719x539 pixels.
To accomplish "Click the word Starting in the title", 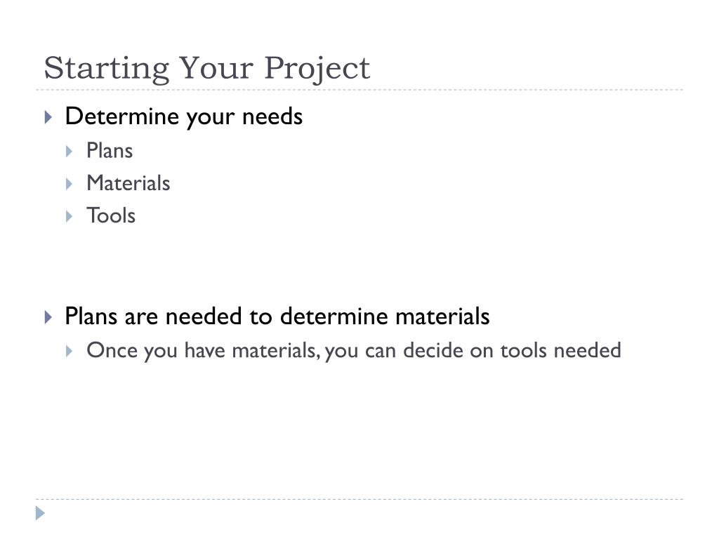I will coord(107,69).
